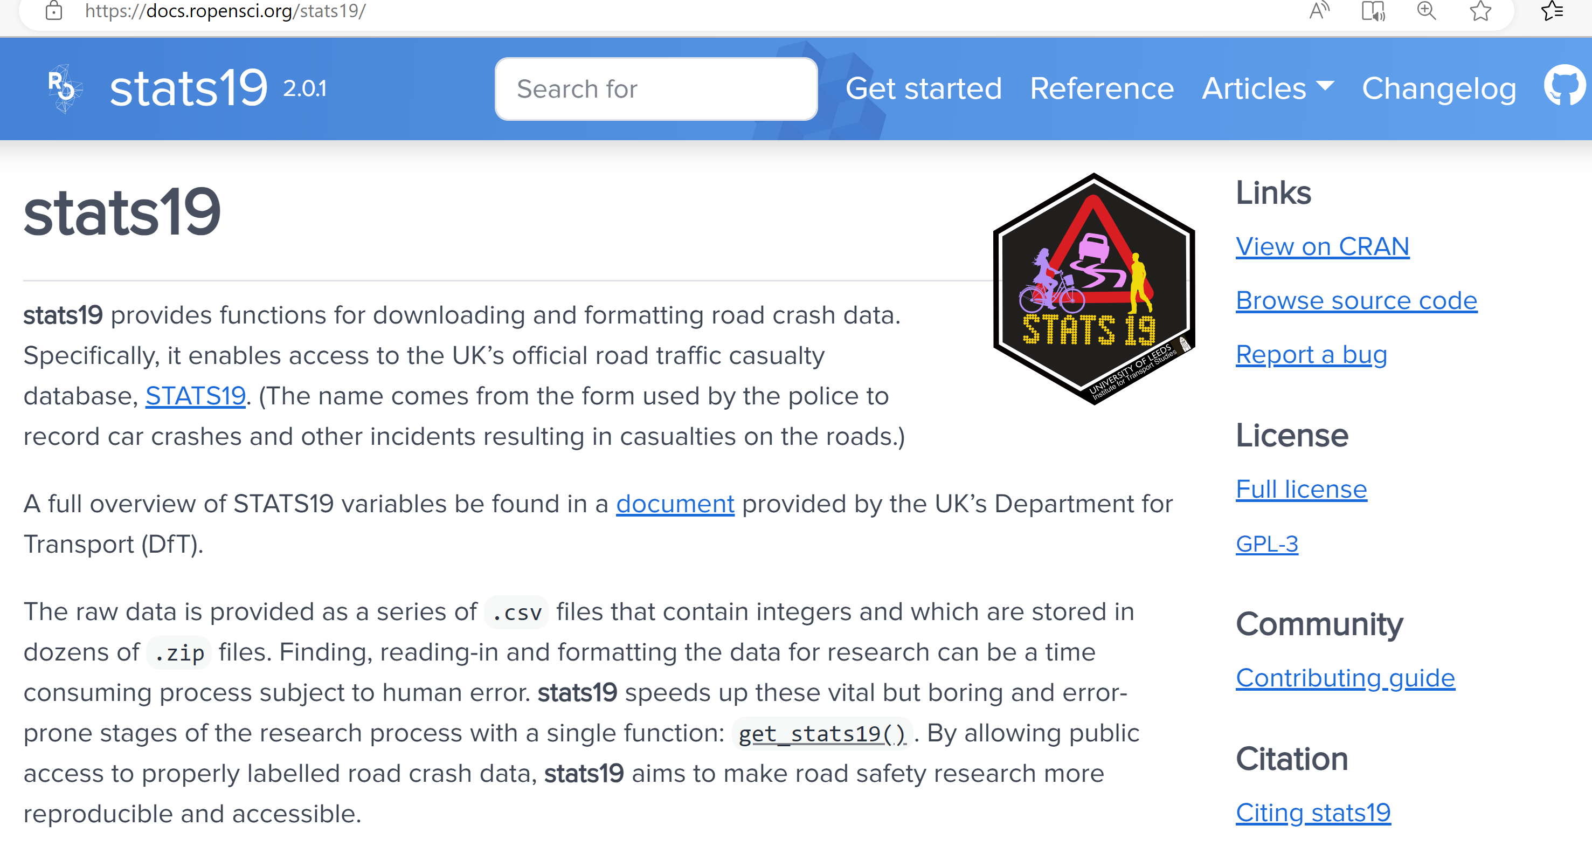
Task: Click the STATS 19 hex logo
Action: pos(1093,288)
